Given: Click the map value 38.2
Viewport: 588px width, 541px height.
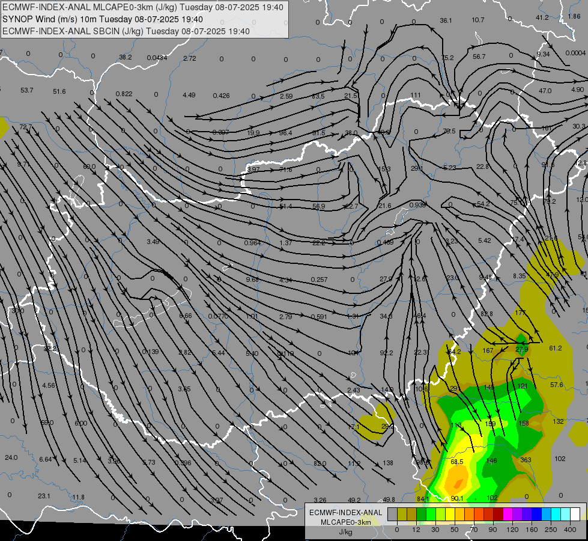Looking at the screenshot, I should [x=126, y=58].
